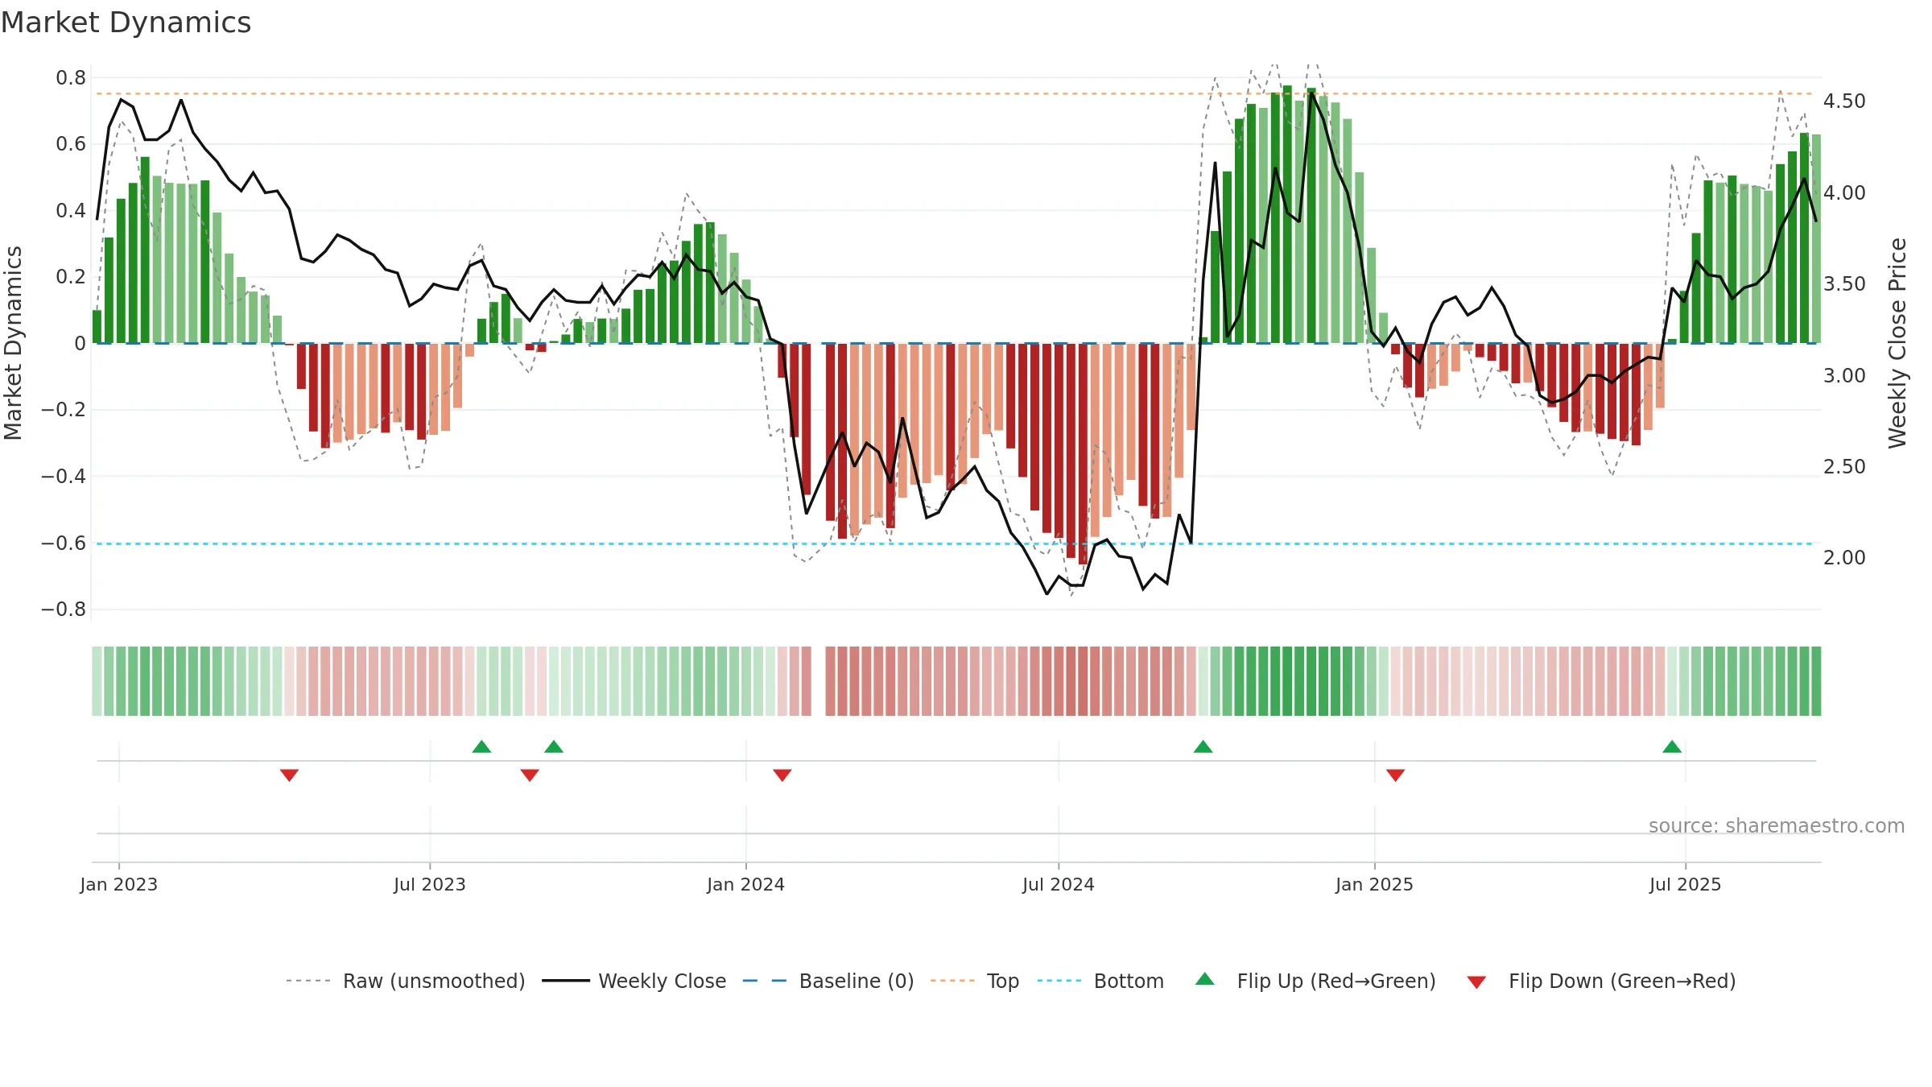Select the Flip Down marker just after Jan 2024
This screenshot has height=1087, width=1932.
(782, 775)
